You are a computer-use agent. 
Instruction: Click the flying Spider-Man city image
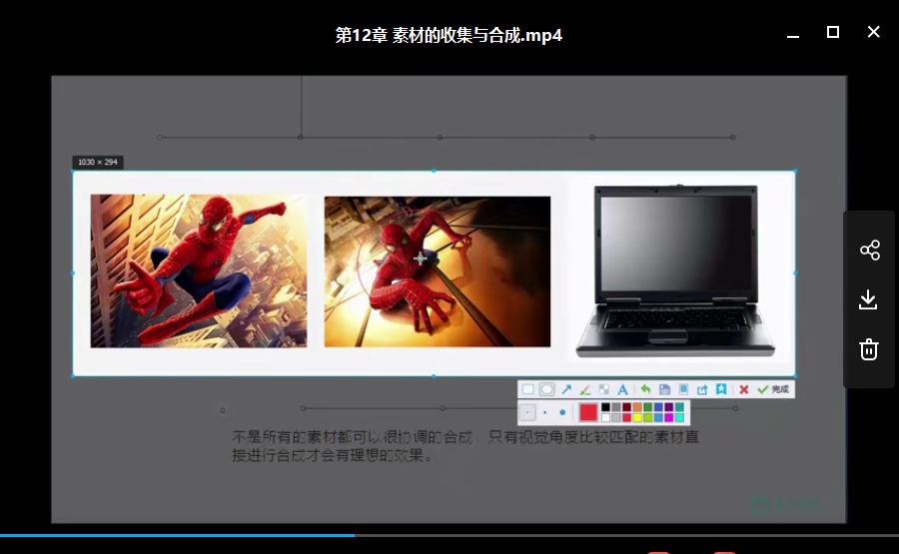click(x=199, y=271)
